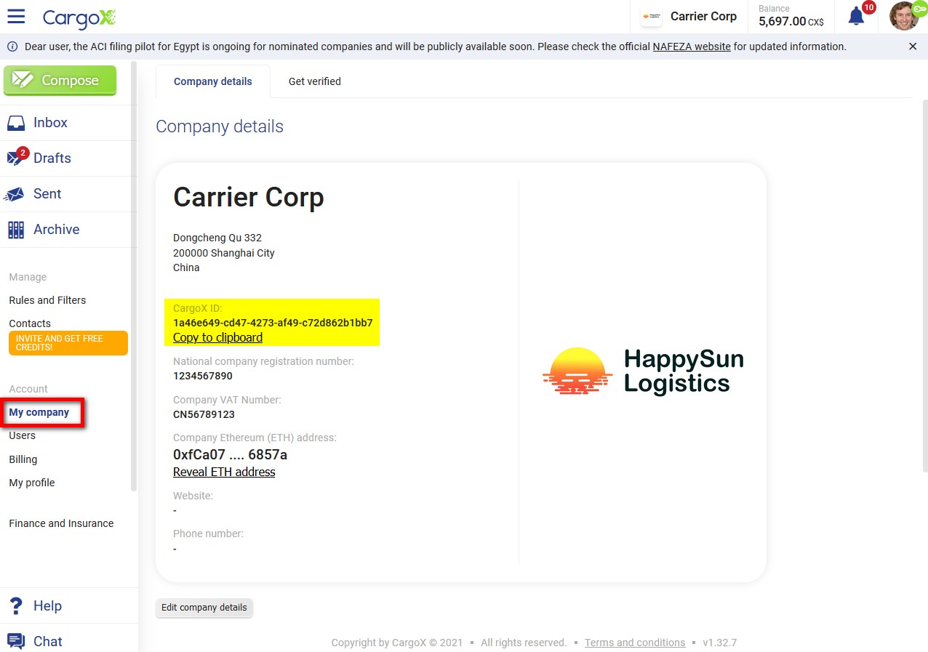Click Reveal ETH address link
The height and width of the screenshot is (652, 928).
click(224, 472)
